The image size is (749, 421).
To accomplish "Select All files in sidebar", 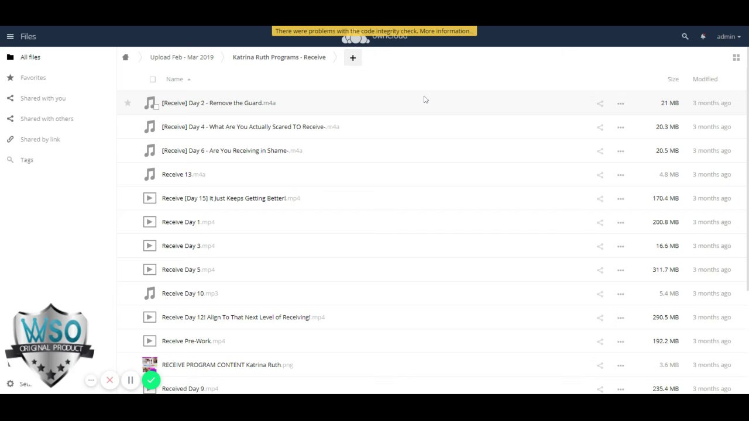I will point(30,57).
